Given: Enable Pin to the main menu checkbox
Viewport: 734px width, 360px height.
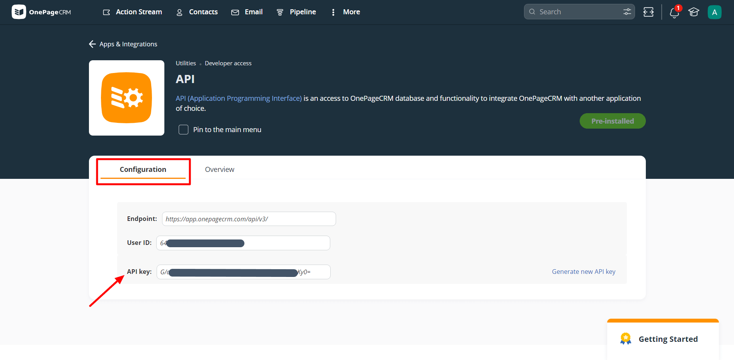Looking at the screenshot, I should tap(183, 129).
